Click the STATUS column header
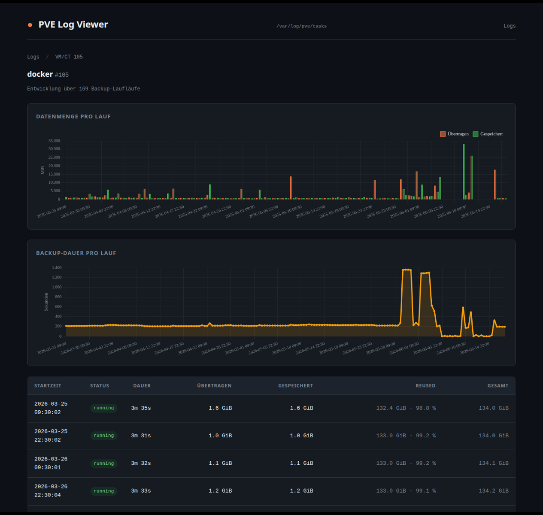 [x=100, y=386]
